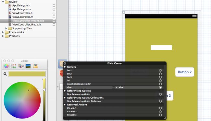The width and height of the screenshot is (211, 121).
Task: Click the AppDelegate.h header file icon
Action: (10, 5)
